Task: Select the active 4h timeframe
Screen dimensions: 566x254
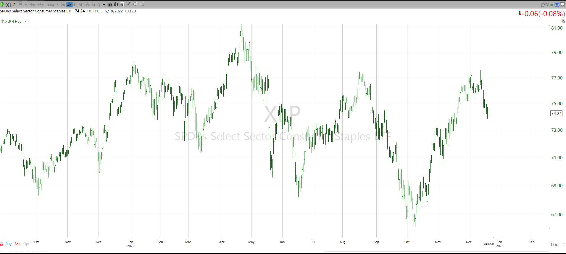Action: [x=69, y=5]
